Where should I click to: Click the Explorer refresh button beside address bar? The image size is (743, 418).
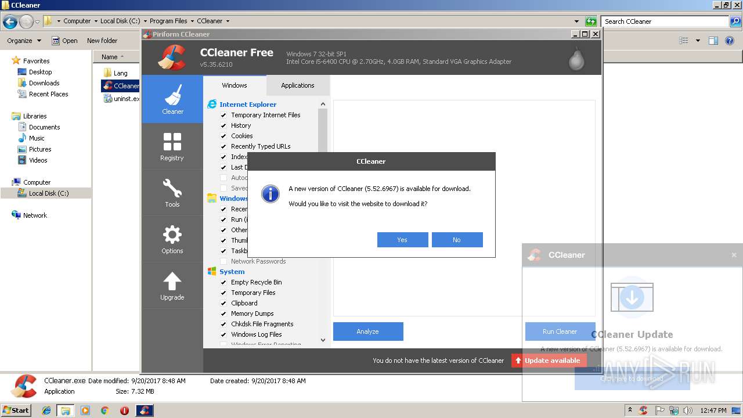(x=591, y=21)
